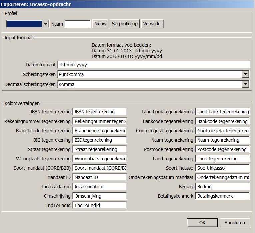Viewport: 255px width, 233px height.
Task: Focus the EndToEndId input box
Action: click(x=100, y=205)
